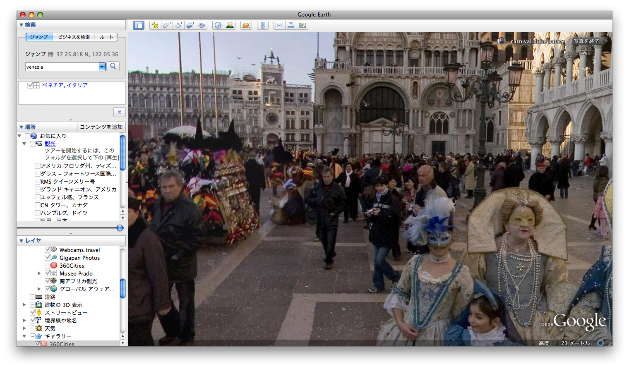Add a path using the toolbar
The image size is (629, 369).
(x=178, y=25)
